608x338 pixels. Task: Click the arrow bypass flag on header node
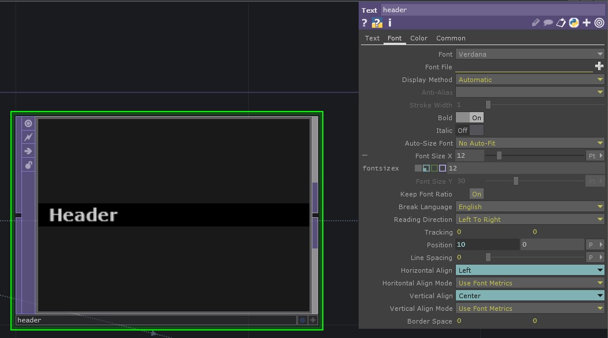pyautogui.click(x=28, y=151)
